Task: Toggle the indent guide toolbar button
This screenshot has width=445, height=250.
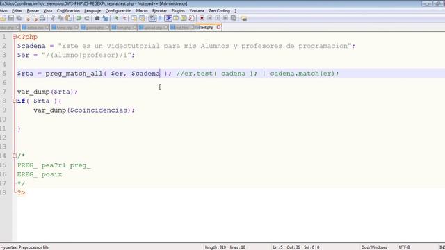Action: point(168,19)
